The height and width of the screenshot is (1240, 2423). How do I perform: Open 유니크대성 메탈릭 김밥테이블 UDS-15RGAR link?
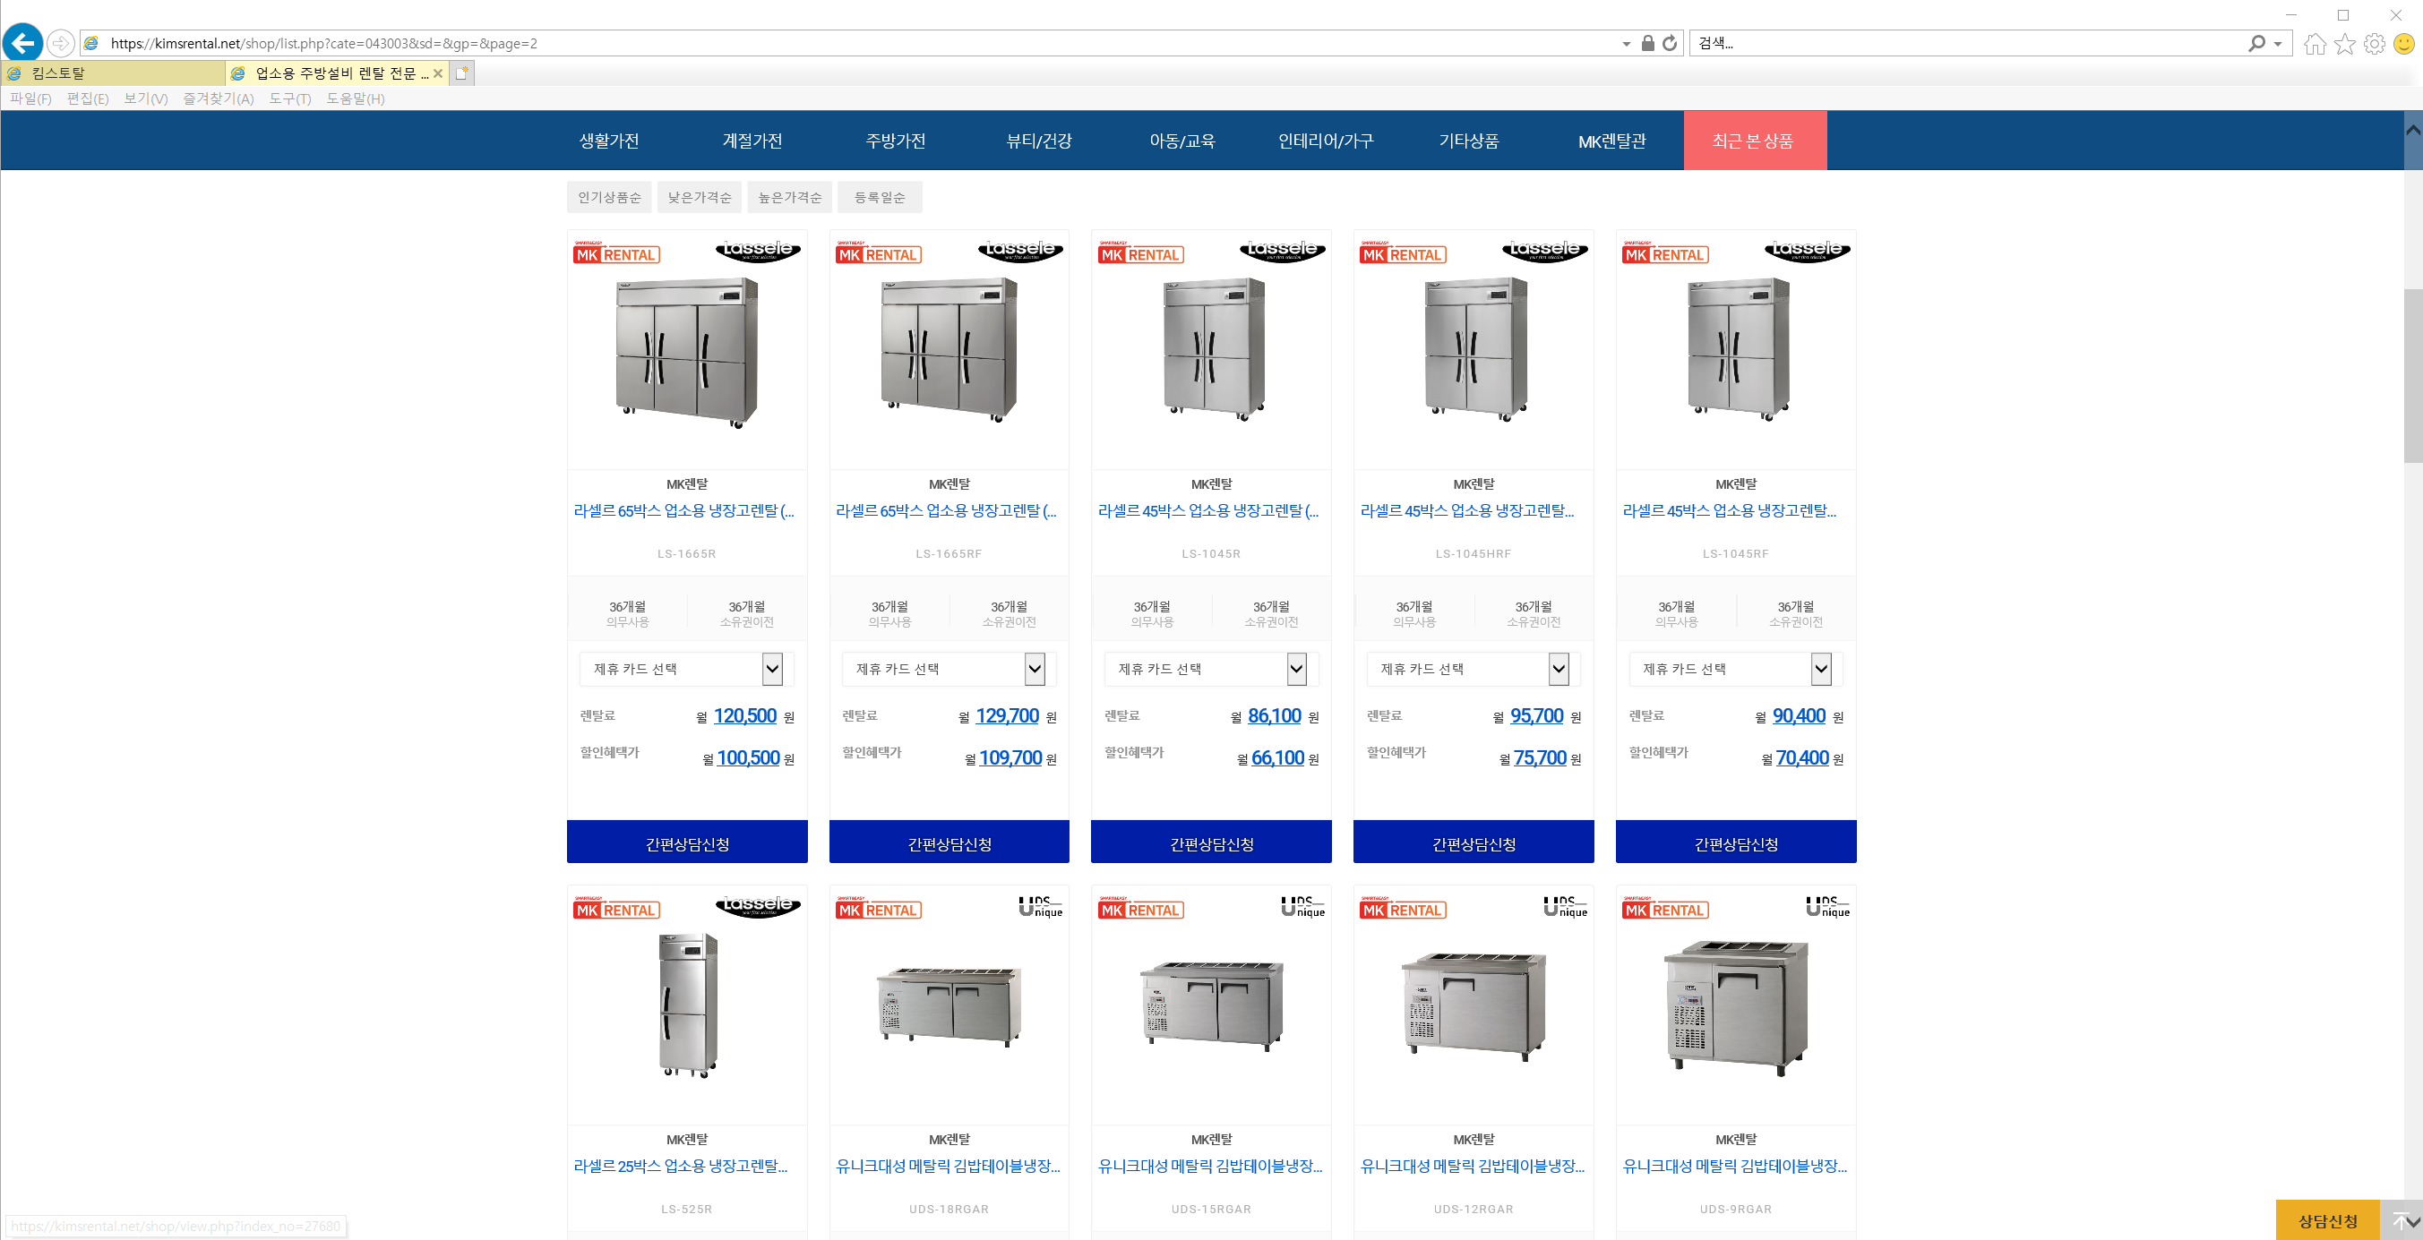(1210, 1166)
